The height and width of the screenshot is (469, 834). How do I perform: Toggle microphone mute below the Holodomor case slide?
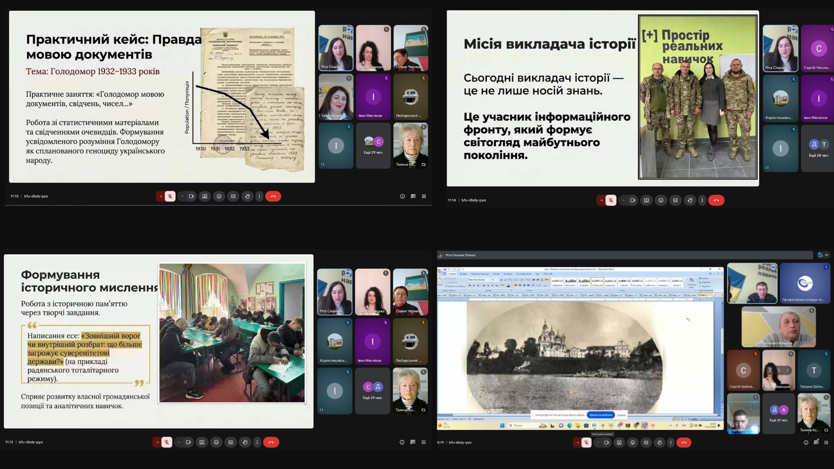click(x=170, y=196)
